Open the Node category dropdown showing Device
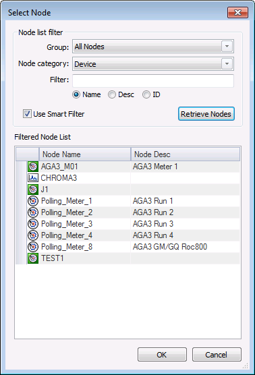The height and width of the screenshot is (375, 255). coord(153,64)
